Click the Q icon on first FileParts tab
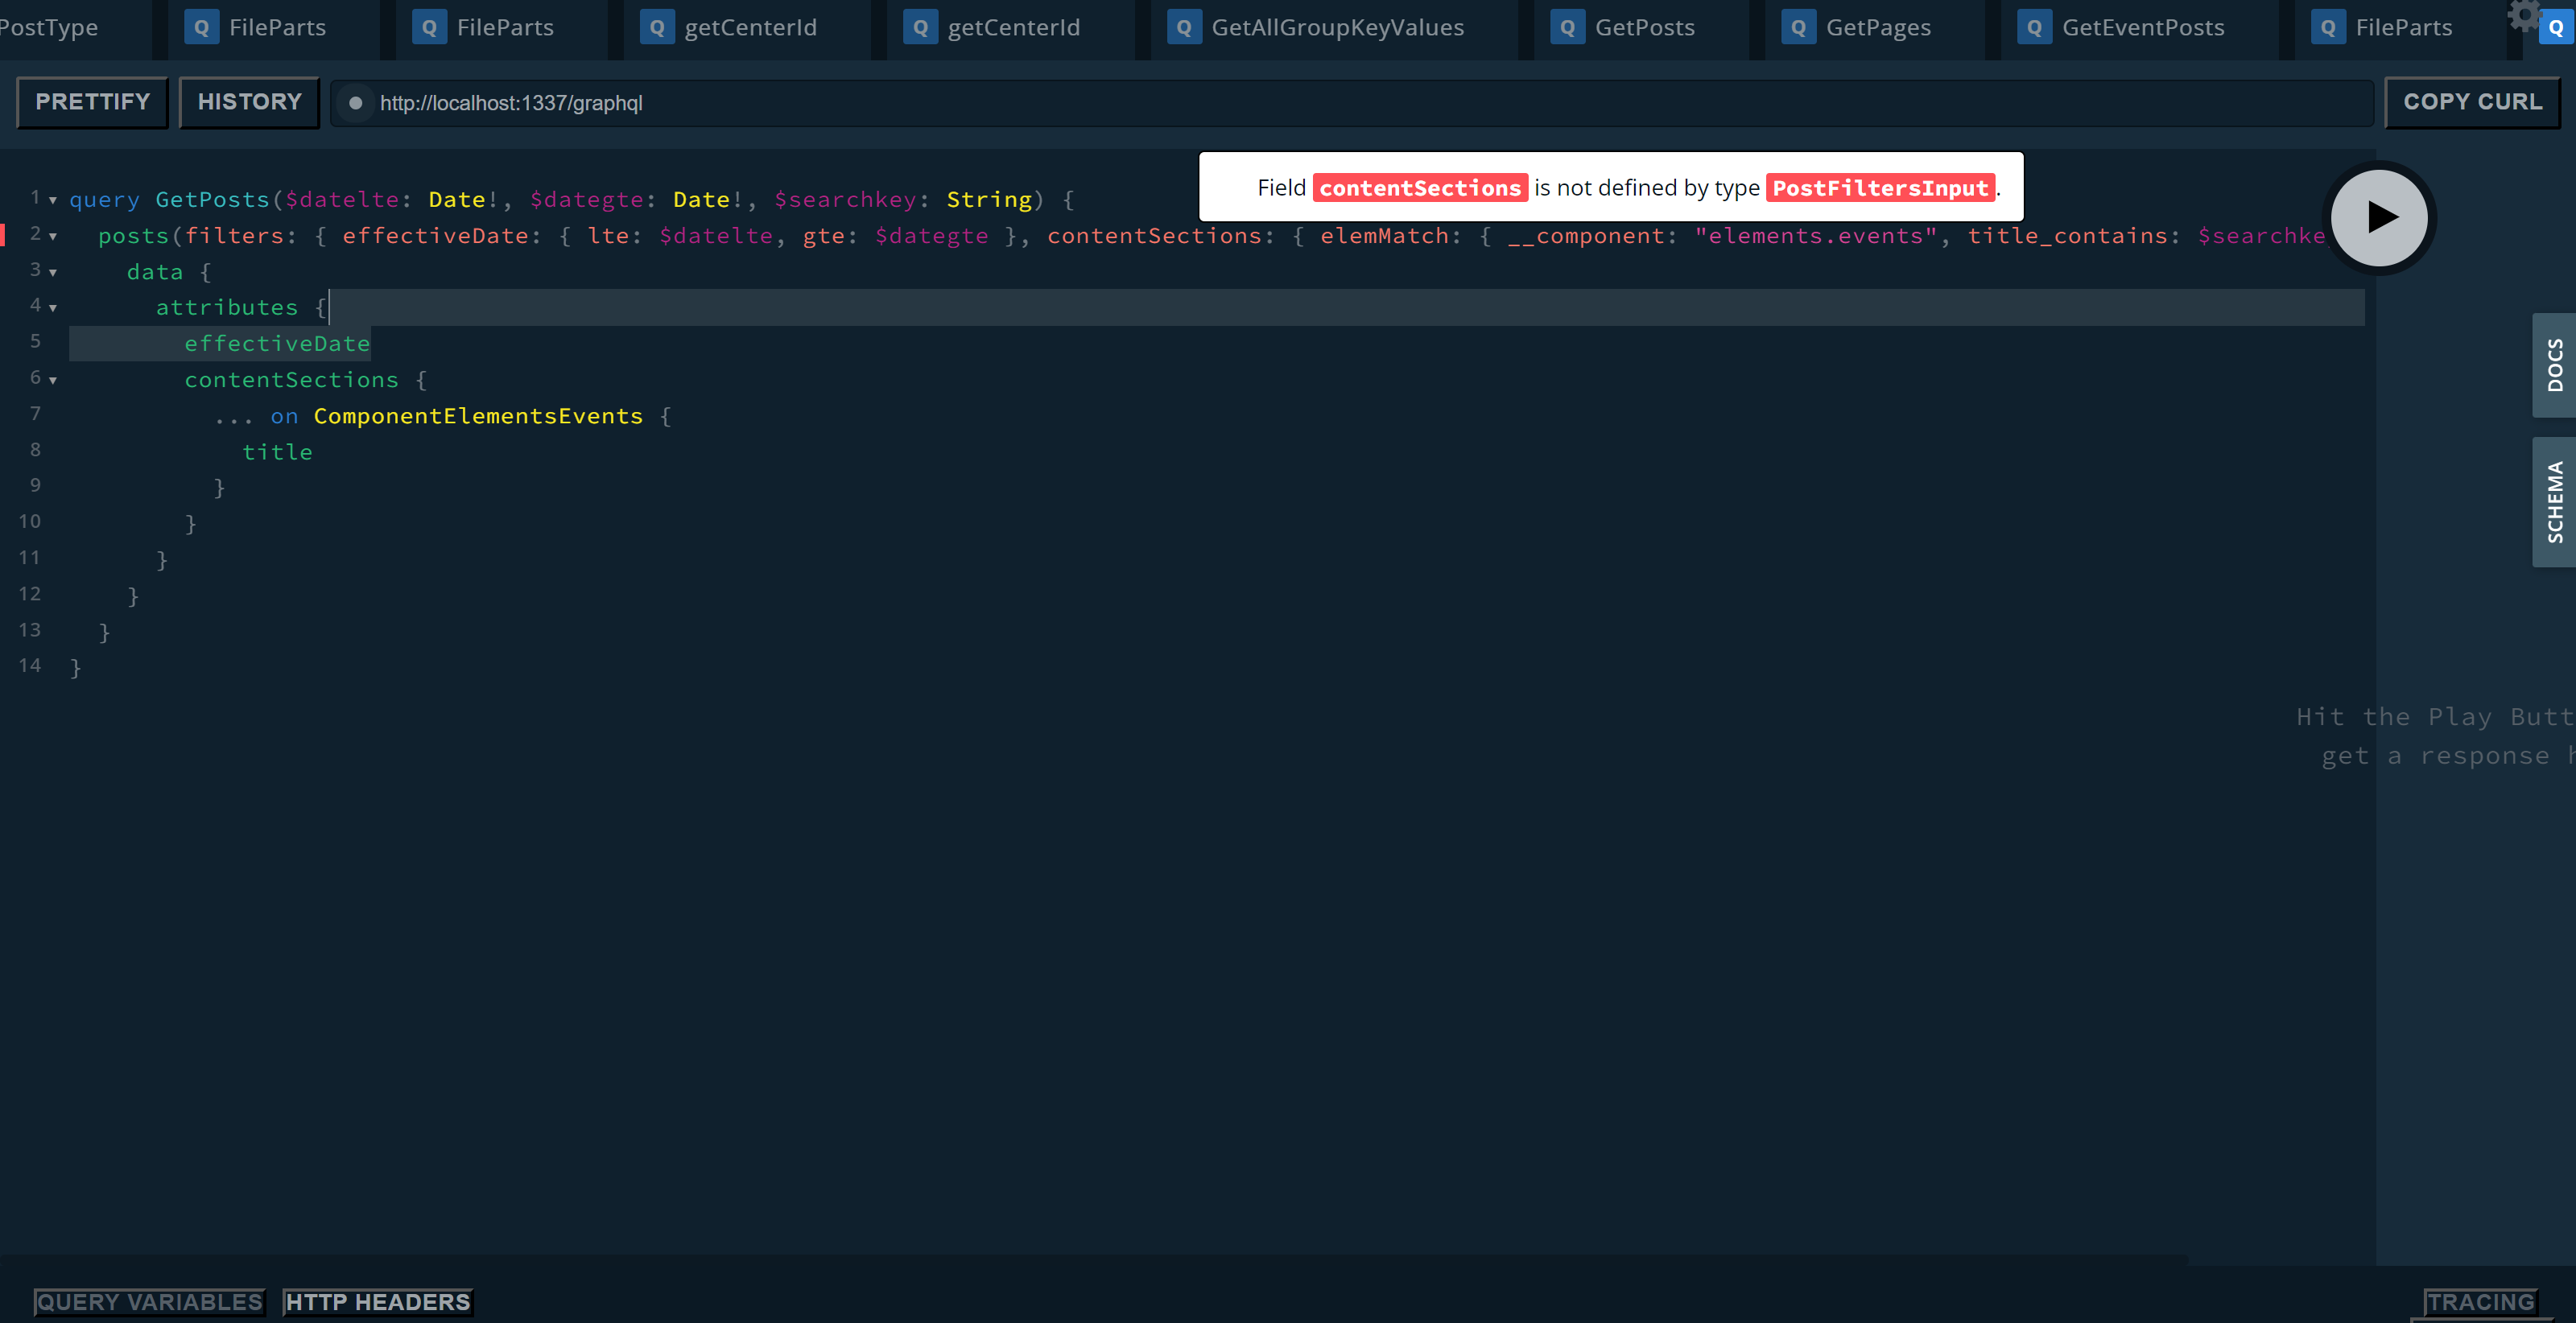This screenshot has height=1323, width=2576. 201,28
